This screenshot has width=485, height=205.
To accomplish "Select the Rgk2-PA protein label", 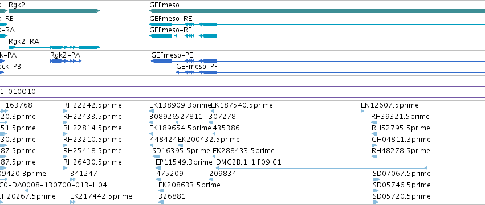I will point(65,55).
